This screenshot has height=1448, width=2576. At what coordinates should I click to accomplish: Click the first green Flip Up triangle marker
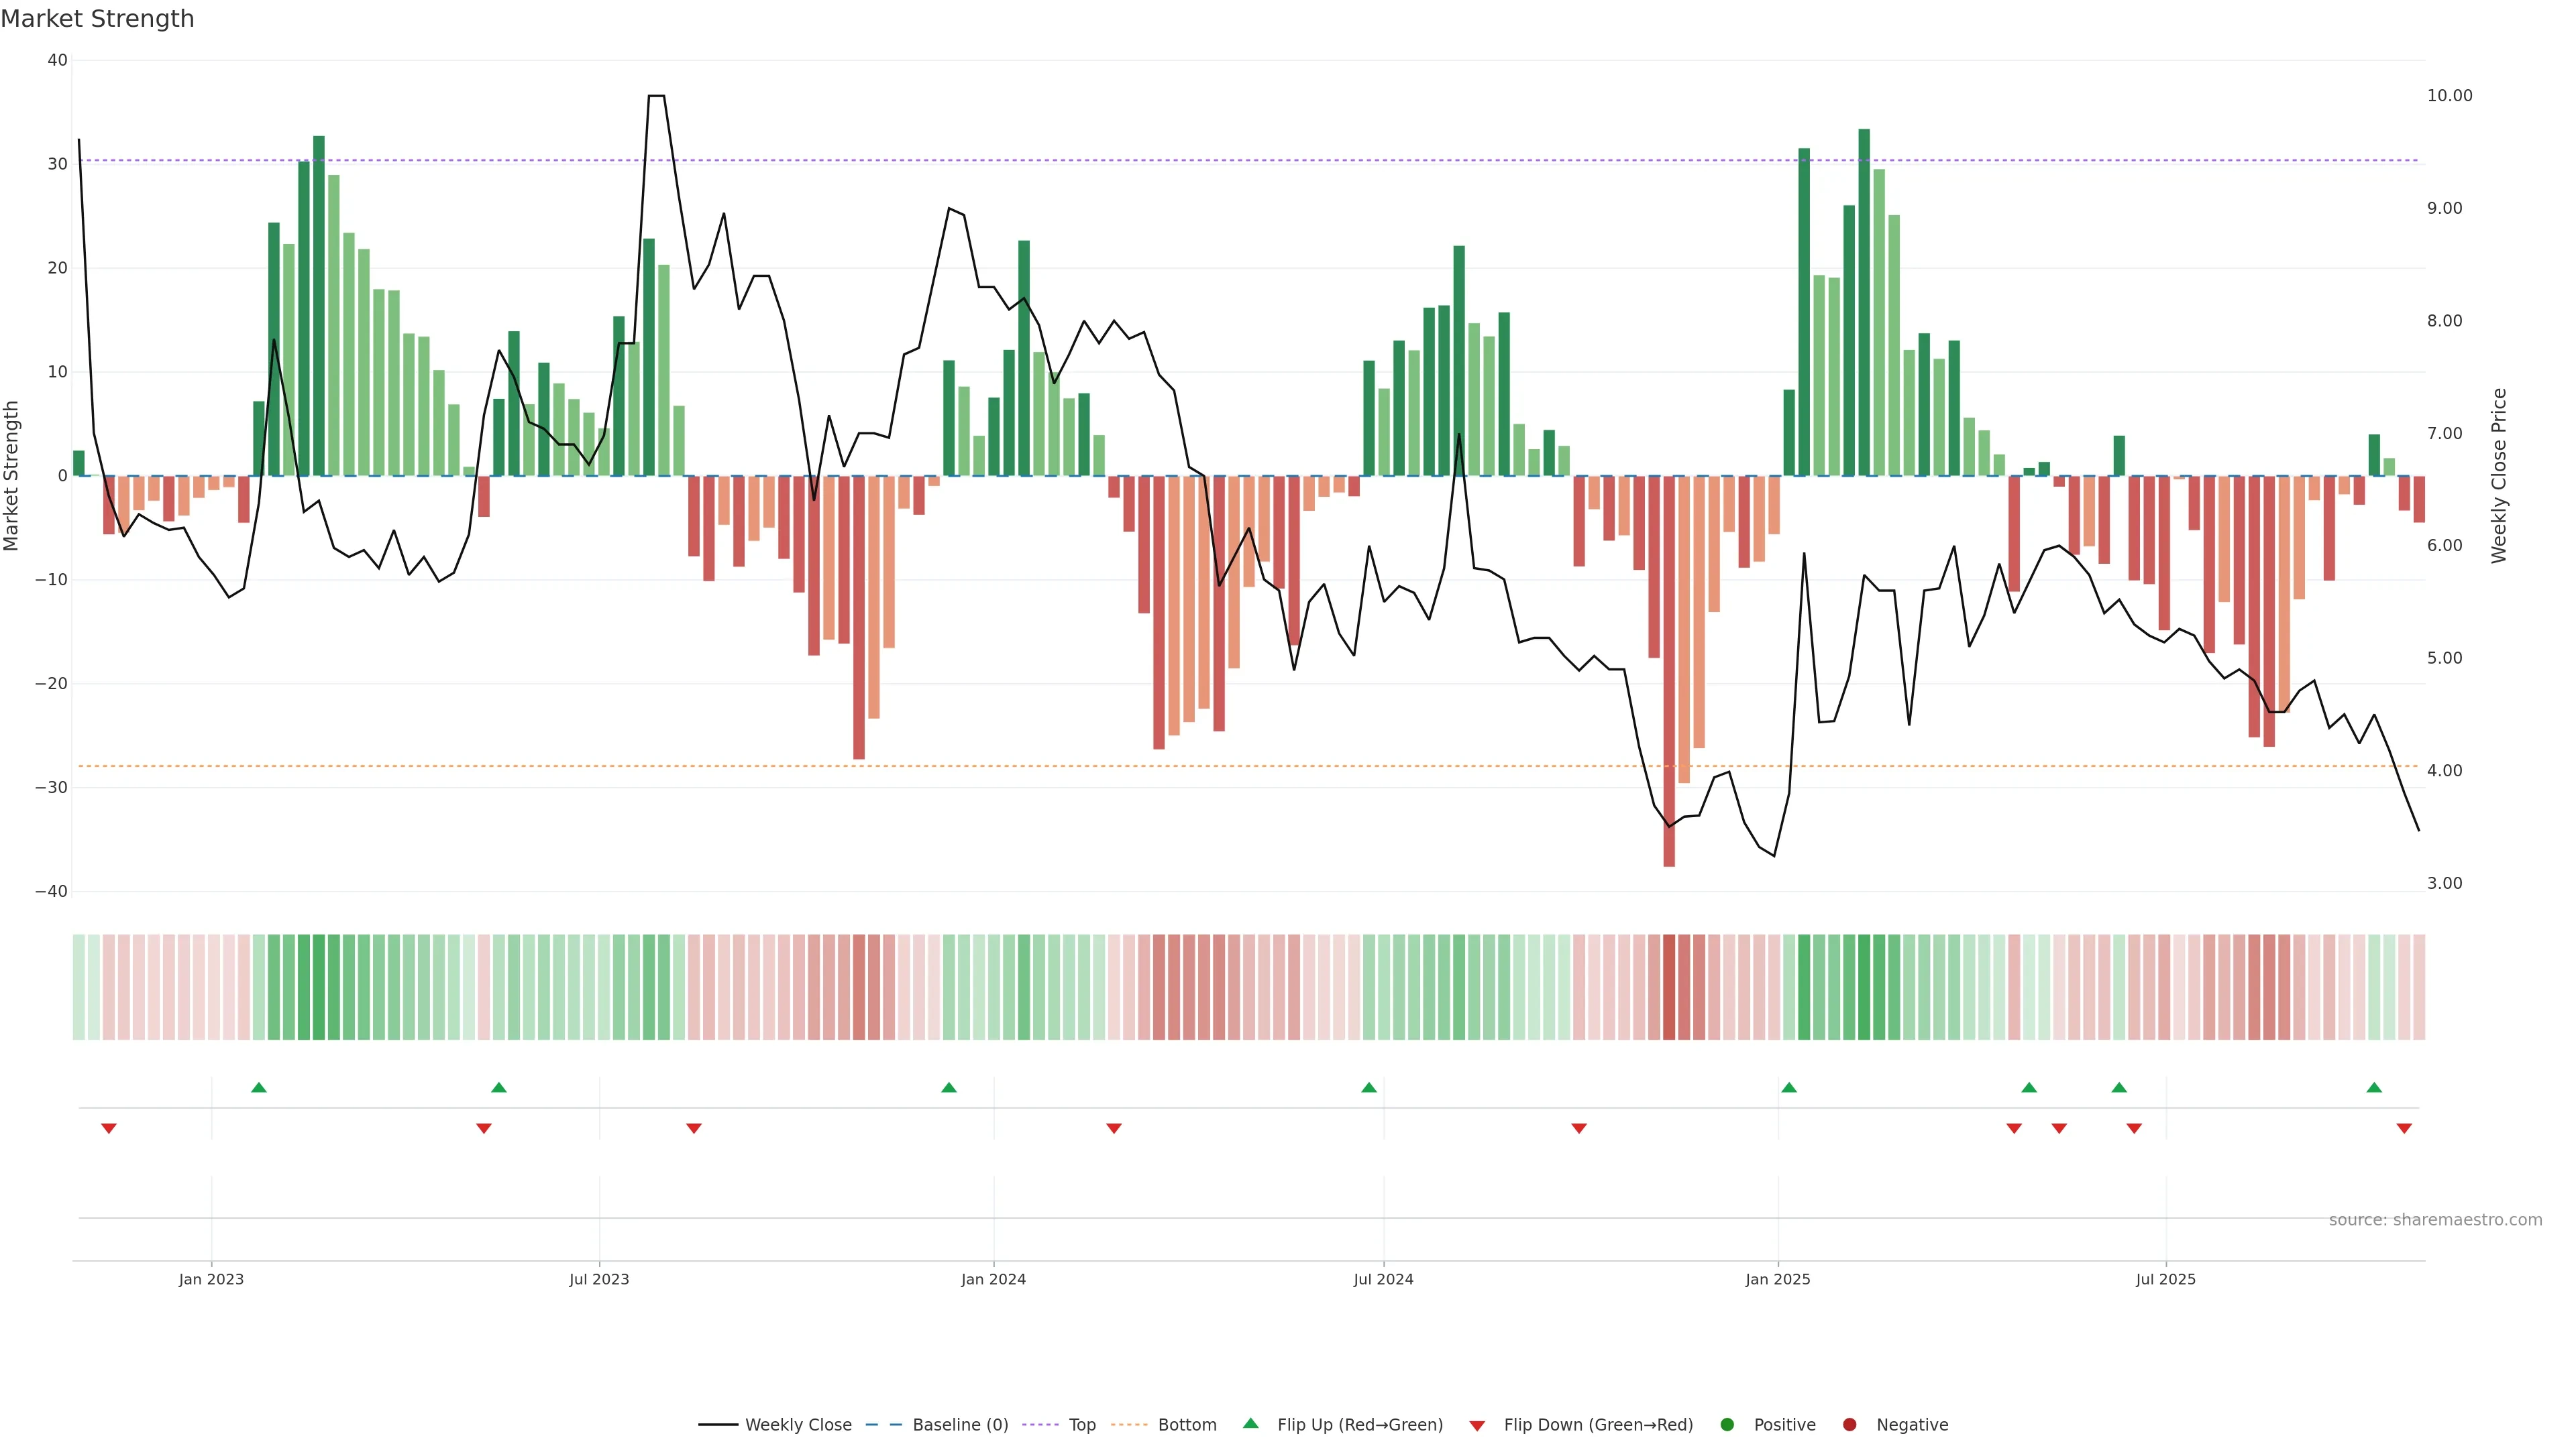(259, 1087)
